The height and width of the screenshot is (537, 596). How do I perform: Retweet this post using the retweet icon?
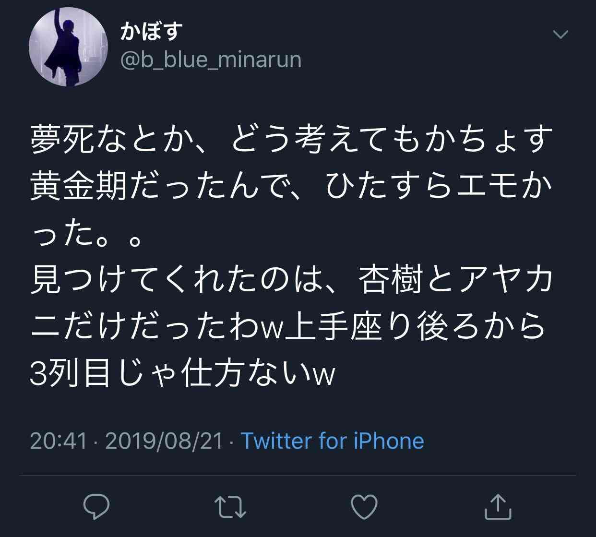click(x=230, y=507)
